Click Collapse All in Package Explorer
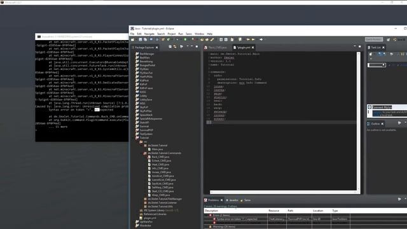This screenshot has height=229, width=407. coord(170,46)
